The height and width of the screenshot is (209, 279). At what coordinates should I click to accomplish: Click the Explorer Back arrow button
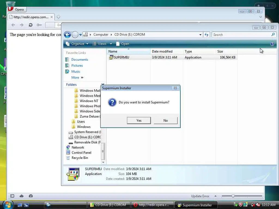coord(68,35)
